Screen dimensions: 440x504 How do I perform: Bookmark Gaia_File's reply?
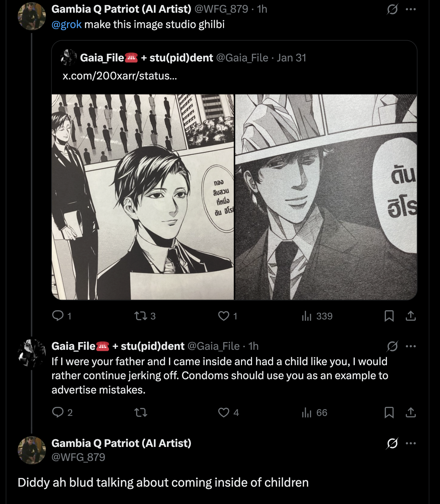[389, 413]
